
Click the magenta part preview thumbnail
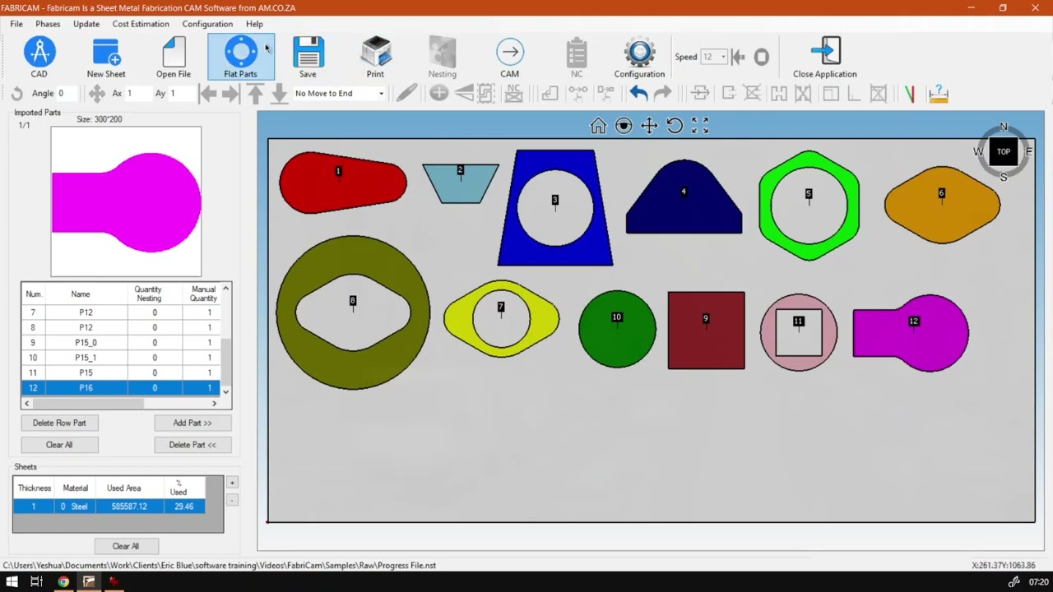tap(126, 201)
